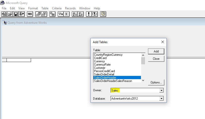Select Currency in the table list
205x119 pixels.
(x=117, y=61)
